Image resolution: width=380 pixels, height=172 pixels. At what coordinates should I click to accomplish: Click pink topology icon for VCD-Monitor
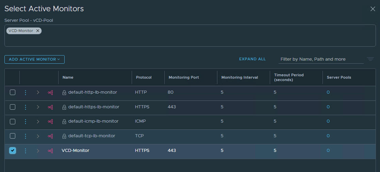[x=50, y=151]
